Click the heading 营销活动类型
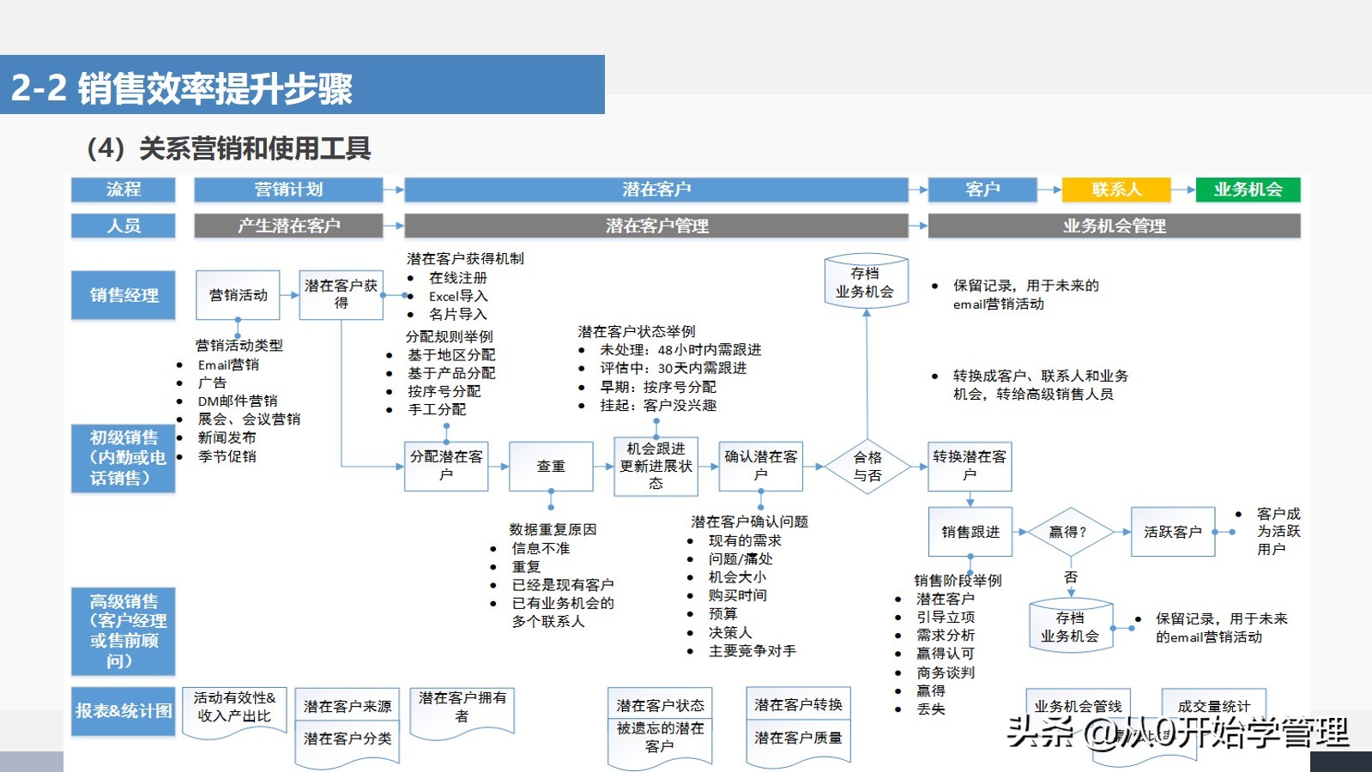1372x772 pixels. tap(239, 345)
